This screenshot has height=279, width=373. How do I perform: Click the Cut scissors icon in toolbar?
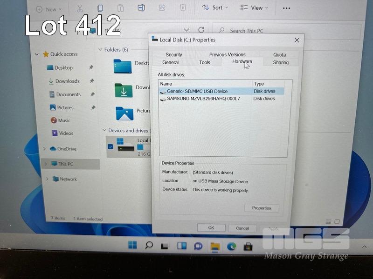pos(80,8)
